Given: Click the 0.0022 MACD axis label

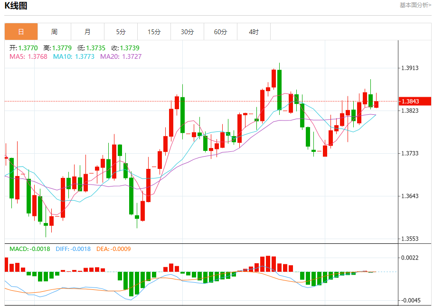Looking at the screenshot, I should (410, 258).
